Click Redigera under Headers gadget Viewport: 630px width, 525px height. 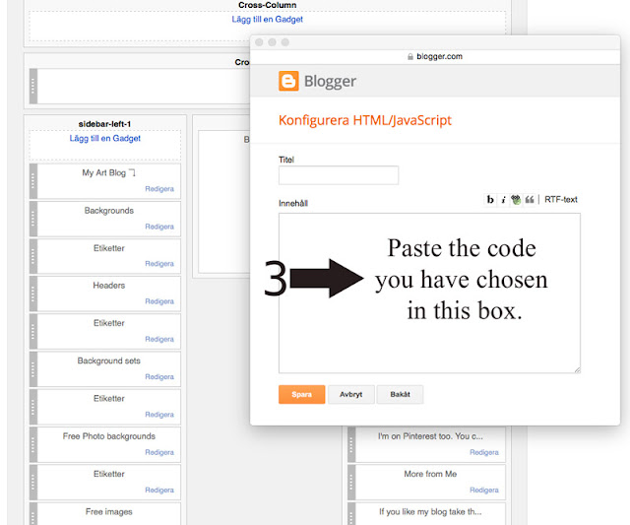[159, 301]
